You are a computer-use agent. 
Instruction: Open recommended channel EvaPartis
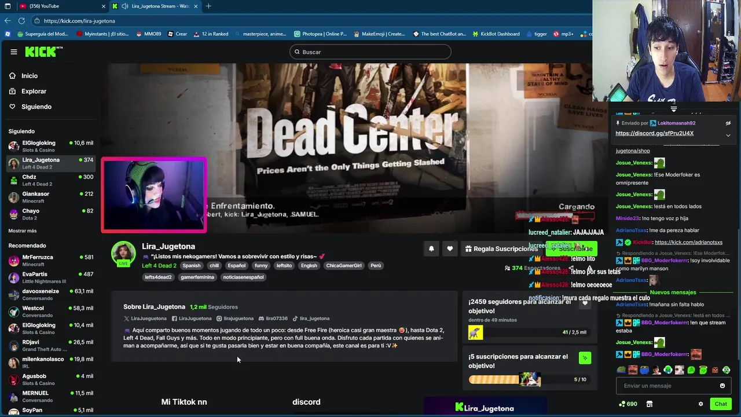coord(51,277)
